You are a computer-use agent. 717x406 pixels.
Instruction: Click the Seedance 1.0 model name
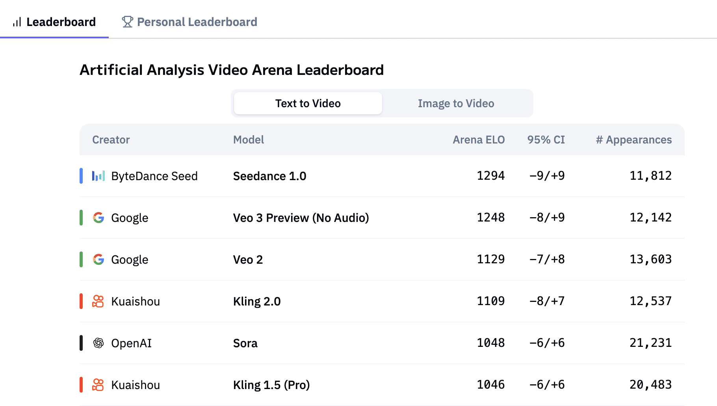pyautogui.click(x=270, y=176)
